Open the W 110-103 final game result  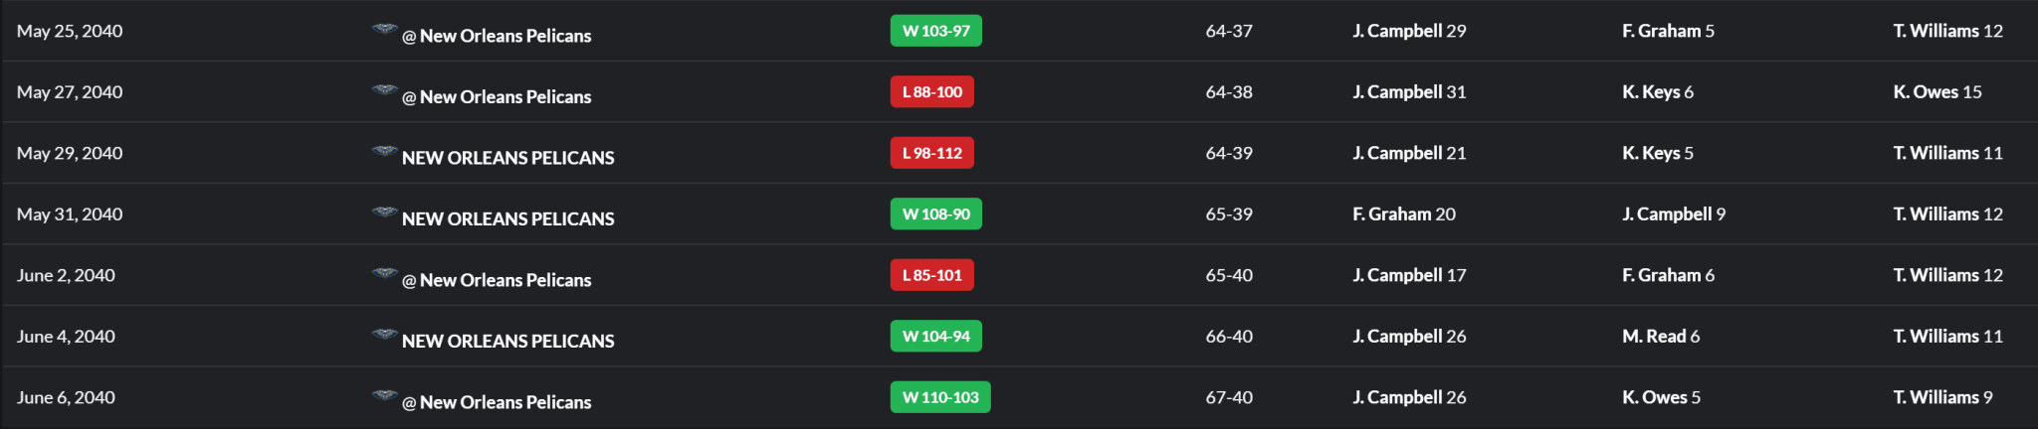click(x=939, y=397)
